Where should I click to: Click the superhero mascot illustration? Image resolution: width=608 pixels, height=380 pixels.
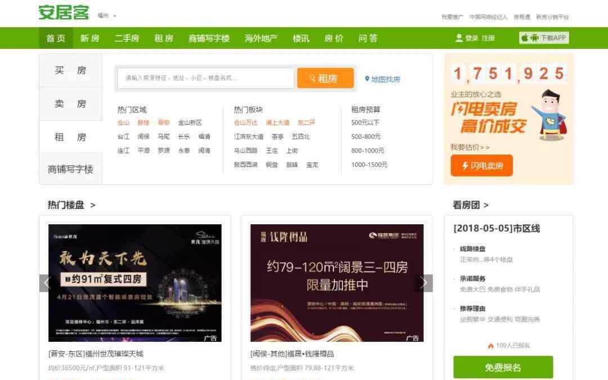pos(551,115)
